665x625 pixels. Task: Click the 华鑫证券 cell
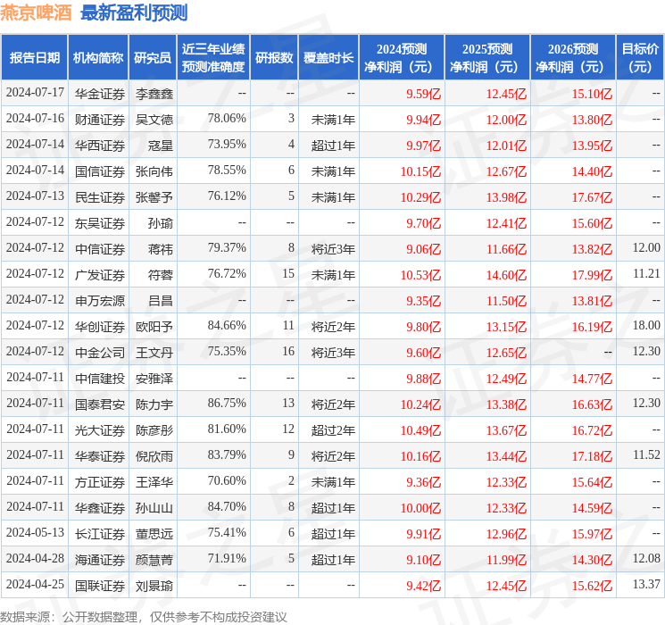click(100, 508)
